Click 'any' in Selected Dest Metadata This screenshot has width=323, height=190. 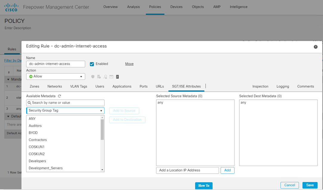coord(243,102)
